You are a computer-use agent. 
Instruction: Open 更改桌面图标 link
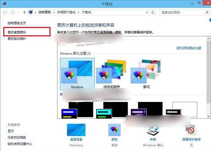pyautogui.click(x=17, y=32)
